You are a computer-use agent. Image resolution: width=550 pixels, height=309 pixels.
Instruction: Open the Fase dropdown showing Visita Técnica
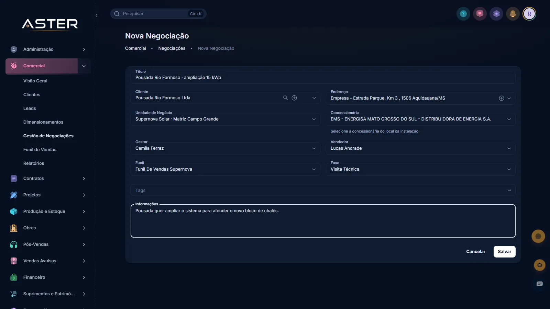(x=421, y=169)
